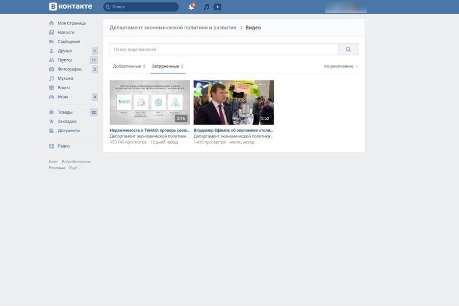The height and width of the screenshot is (306, 459).
Task: Go to Сообщения in the sidebar
Action: click(x=68, y=42)
